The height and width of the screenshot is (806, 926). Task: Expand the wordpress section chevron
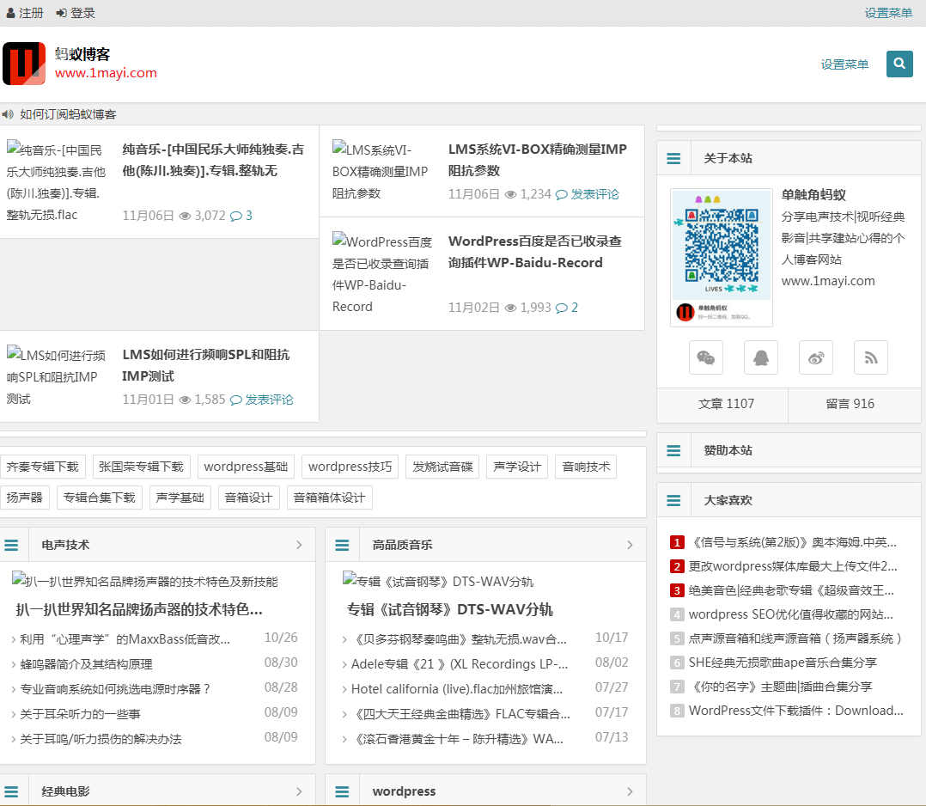(630, 791)
